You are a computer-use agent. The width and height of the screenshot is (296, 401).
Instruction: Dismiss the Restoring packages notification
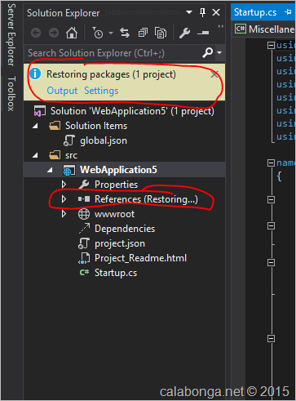coord(214,74)
